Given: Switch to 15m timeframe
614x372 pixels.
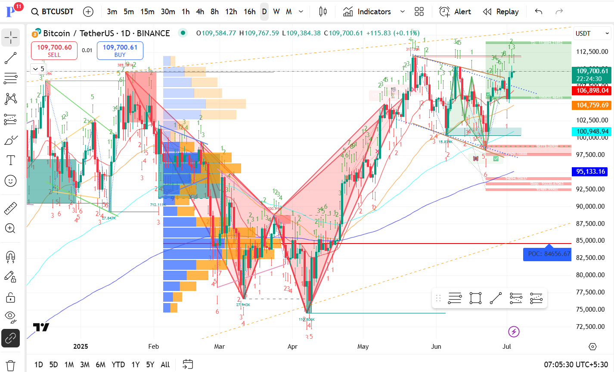Looking at the screenshot, I should (147, 12).
